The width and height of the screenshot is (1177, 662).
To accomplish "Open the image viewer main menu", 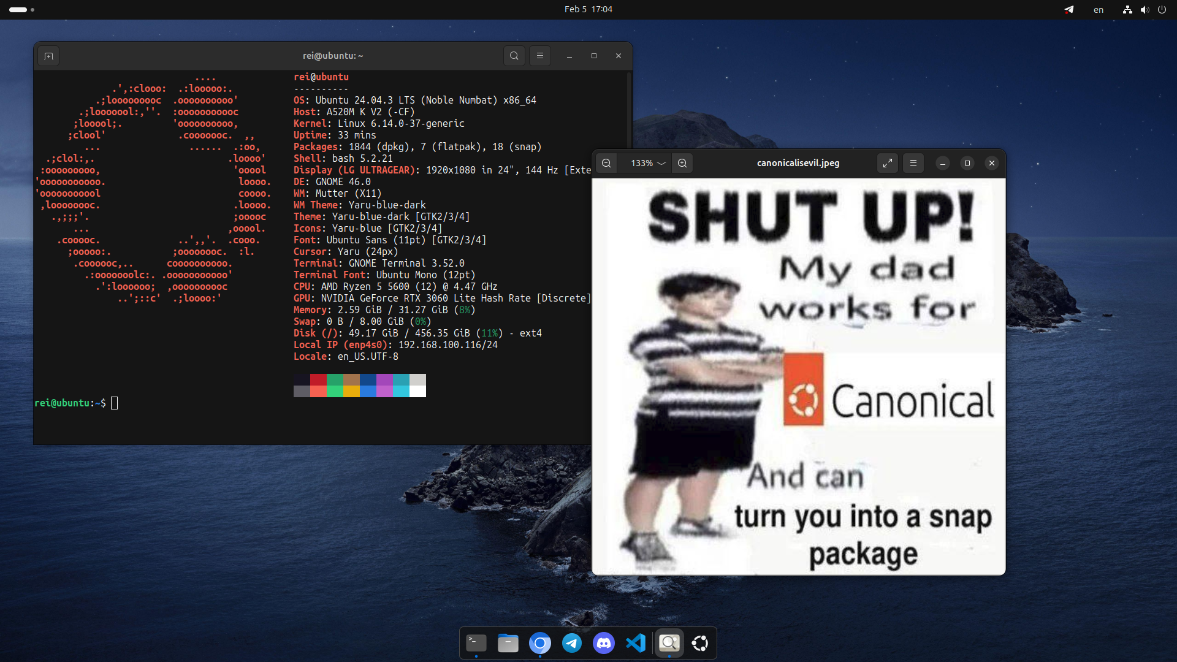I will [x=913, y=163].
